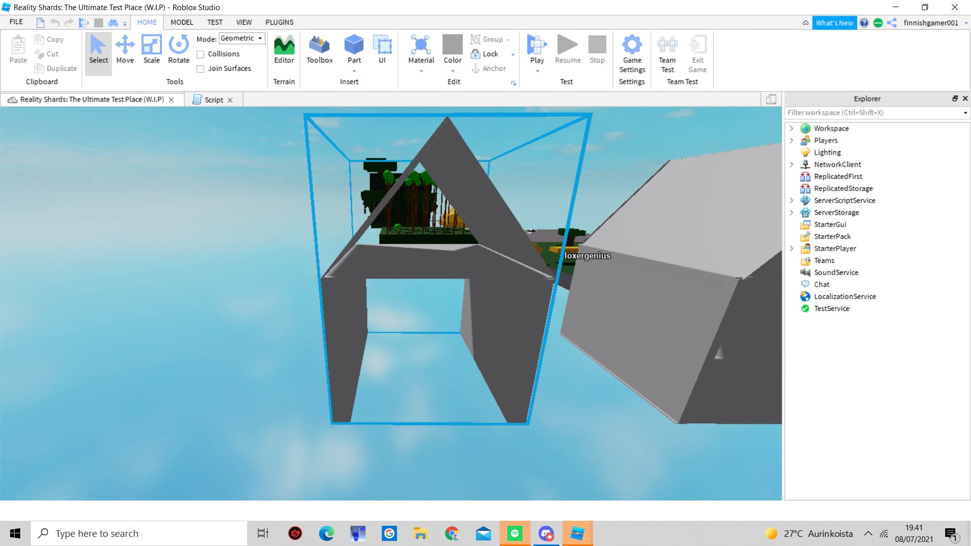
Task: Expand the ServerStorage node
Action: 791,212
